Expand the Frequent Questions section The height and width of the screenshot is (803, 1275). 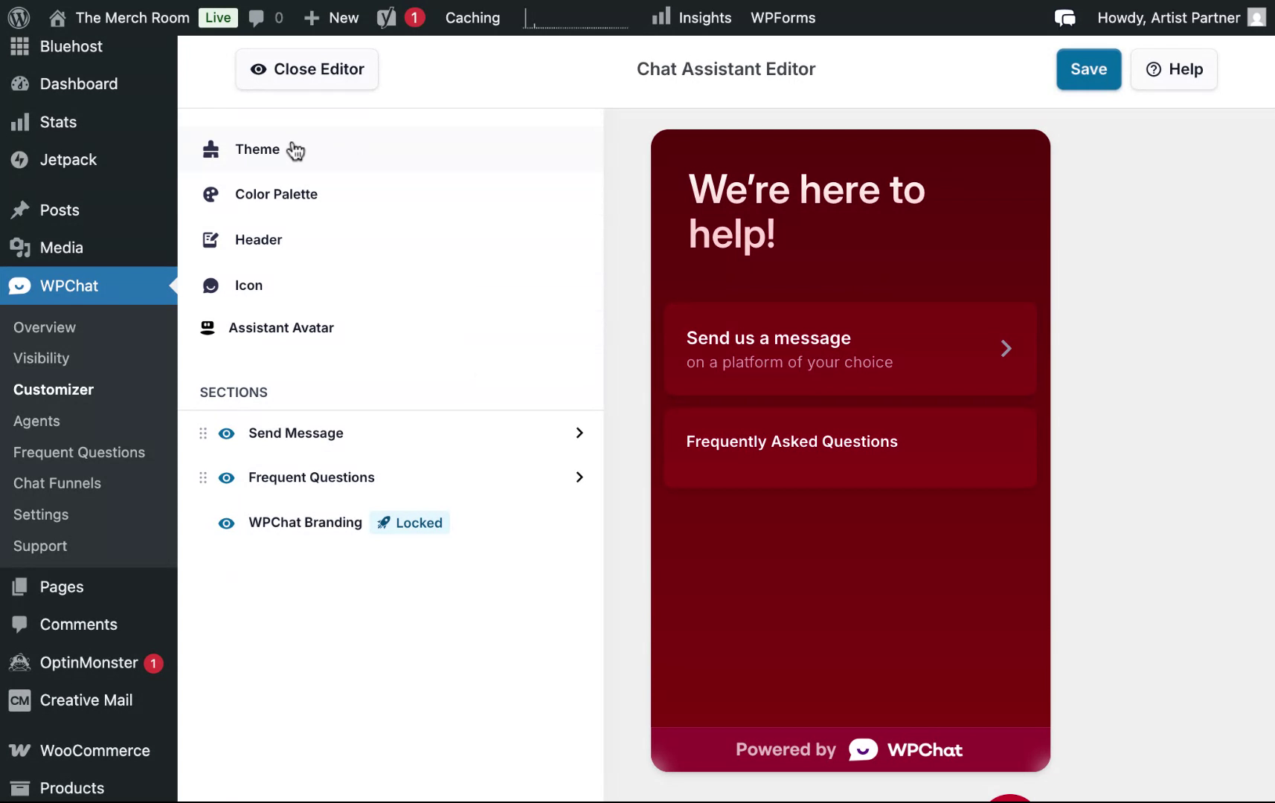(x=579, y=477)
